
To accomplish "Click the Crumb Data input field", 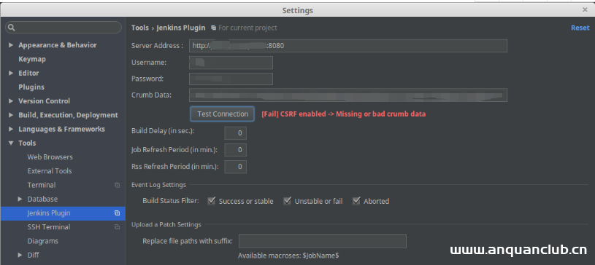I will (348, 95).
